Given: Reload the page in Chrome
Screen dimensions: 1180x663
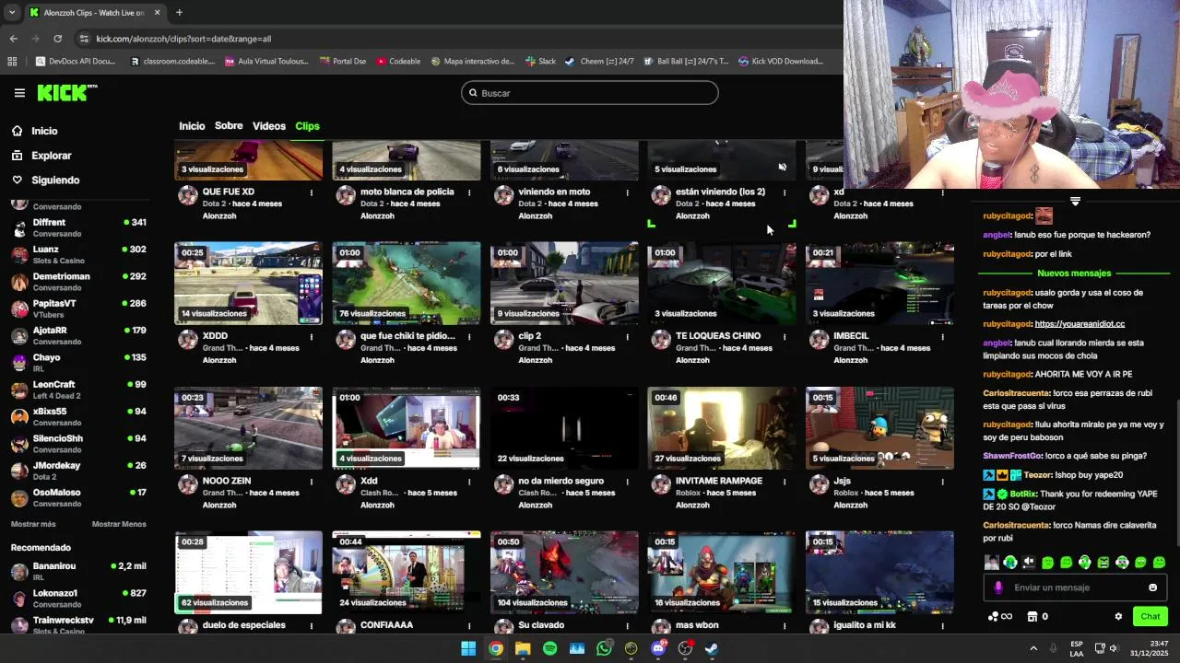Looking at the screenshot, I should pyautogui.click(x=57, y=39).
